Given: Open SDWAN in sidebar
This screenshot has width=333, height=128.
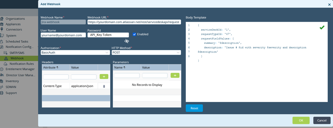Looking at the screenshot, I should [11, 87].
